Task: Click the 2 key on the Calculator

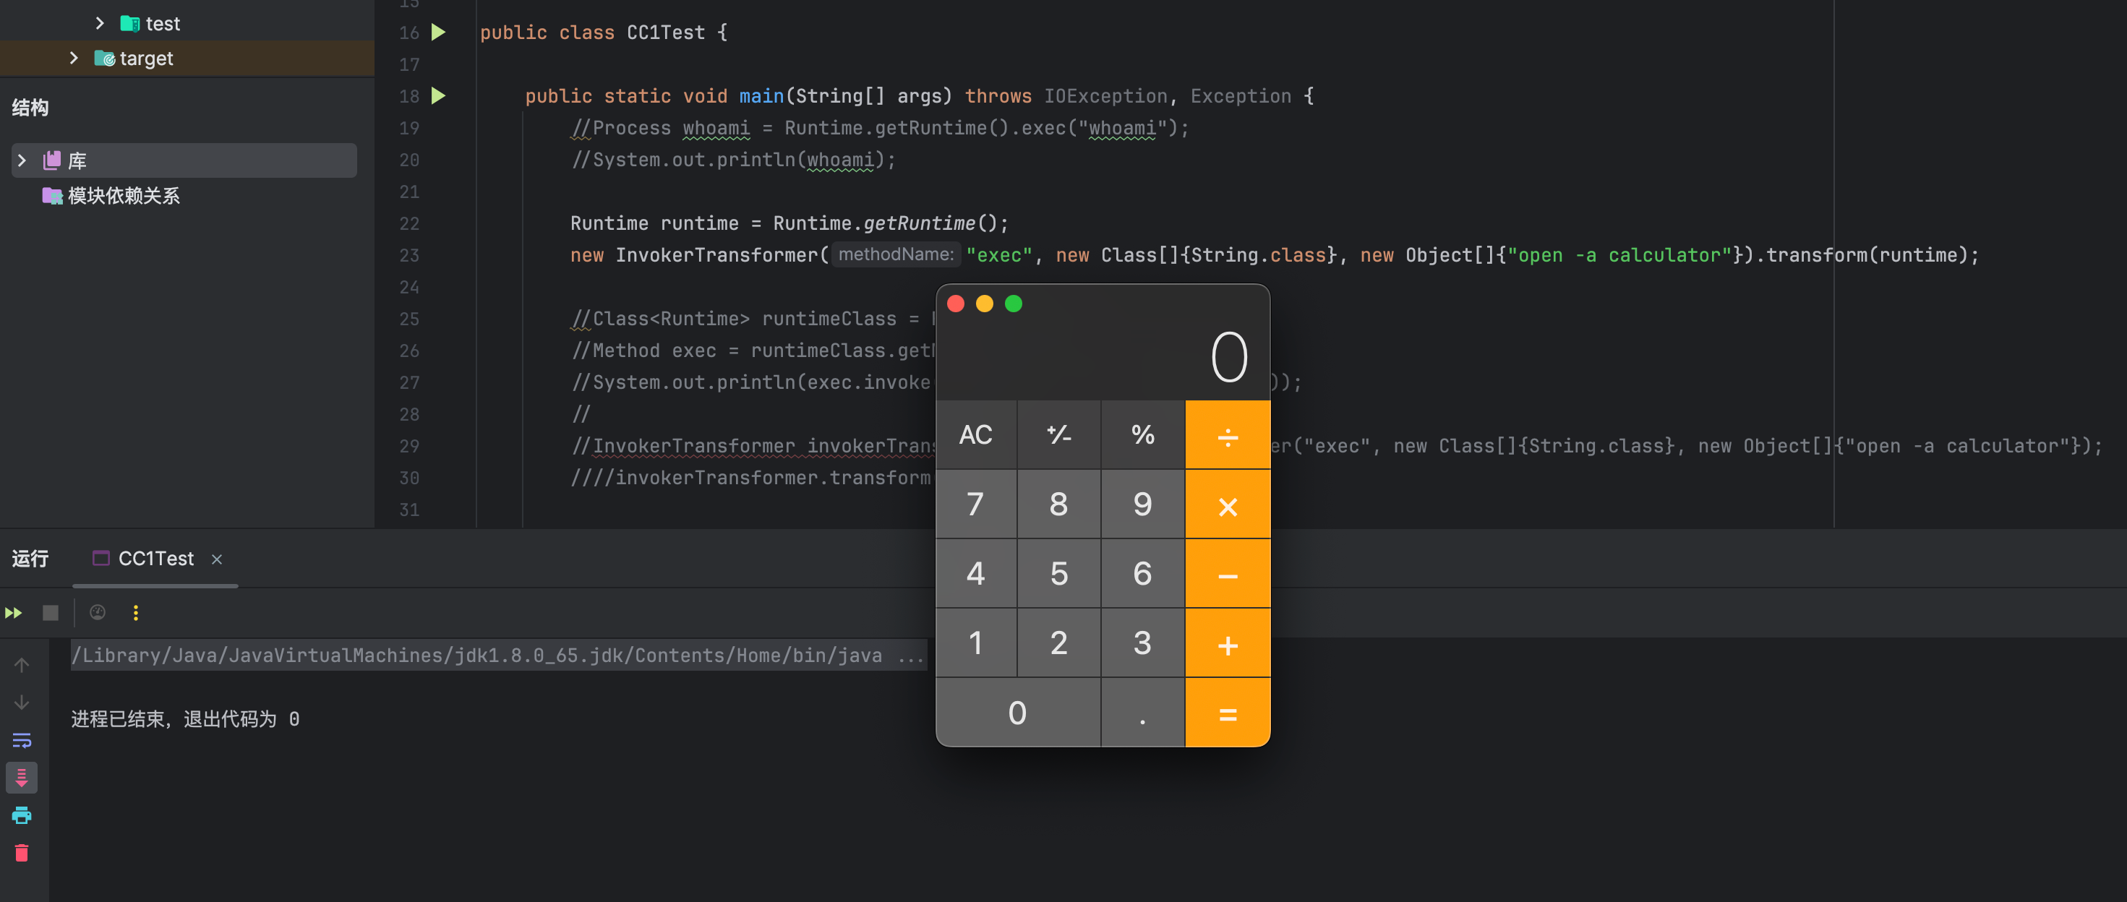Action: [x=1058, y=644]
